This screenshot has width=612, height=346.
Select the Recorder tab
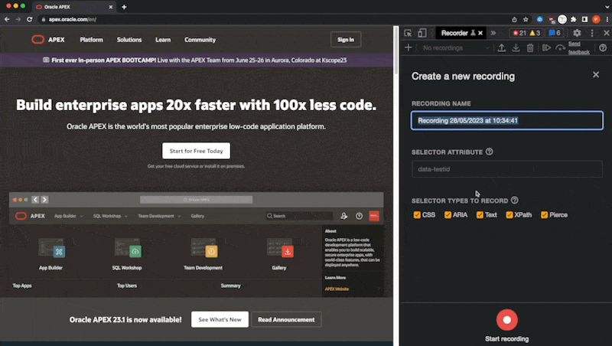[454, 33]
